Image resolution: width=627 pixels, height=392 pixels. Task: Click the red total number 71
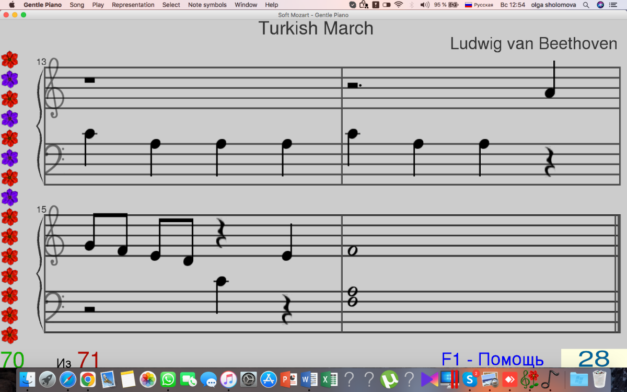coord(88,360)
